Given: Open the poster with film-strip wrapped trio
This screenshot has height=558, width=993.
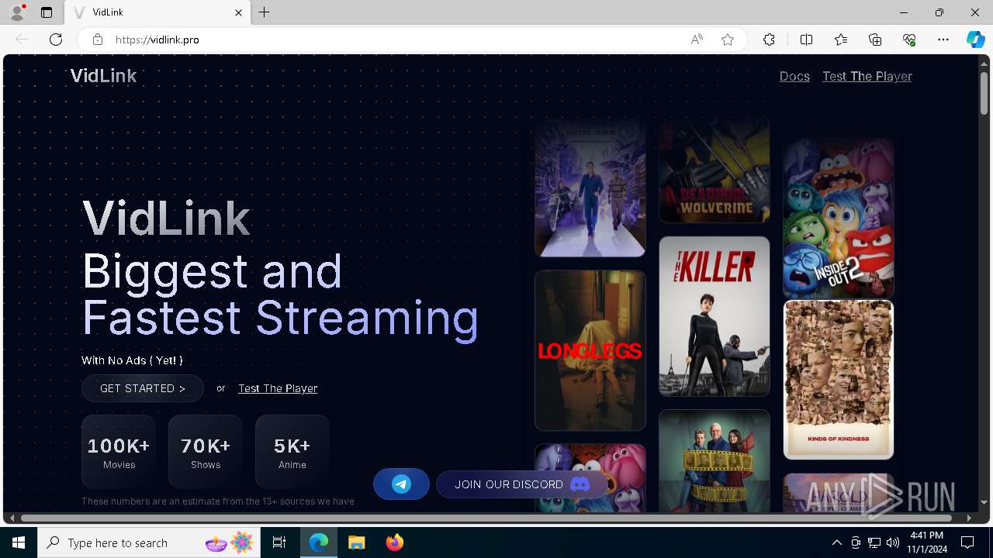Looking at the screenshot, I should click(x=714, y=460).
